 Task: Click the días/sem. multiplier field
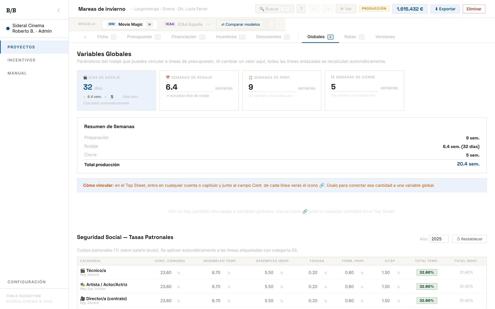115,97
